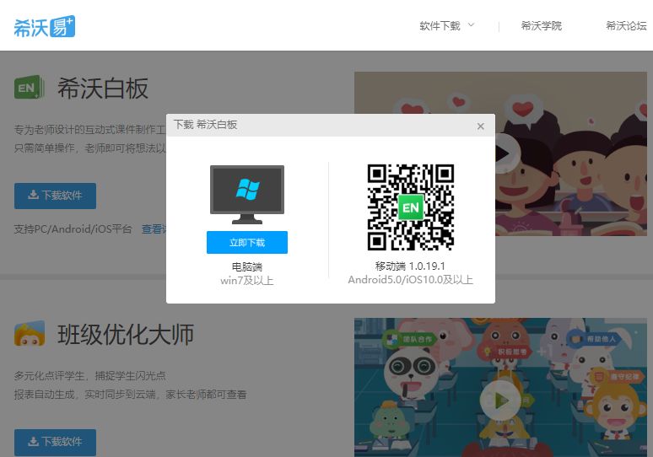653x457 pixels.
Task: Select the 希沃白板 product heading
Action: tap(103, 89)
